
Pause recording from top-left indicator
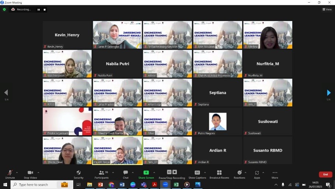(x=39, y=10)
